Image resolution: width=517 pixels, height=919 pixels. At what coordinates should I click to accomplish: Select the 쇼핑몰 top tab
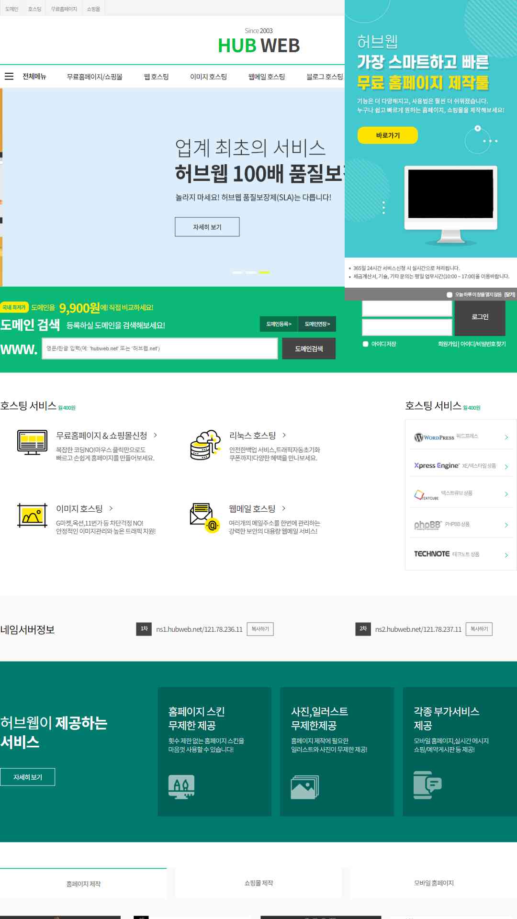[x=93, y=9]
